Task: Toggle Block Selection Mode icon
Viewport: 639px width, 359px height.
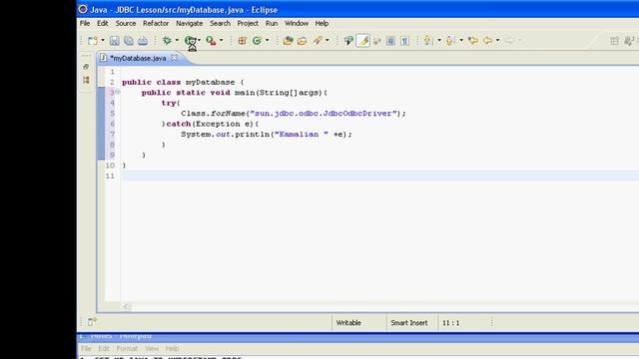Action: [x=390, y=40]
